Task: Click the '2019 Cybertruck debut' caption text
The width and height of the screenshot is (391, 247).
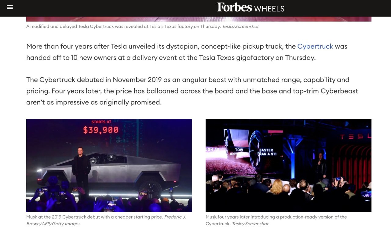Action: coord(95,217)
